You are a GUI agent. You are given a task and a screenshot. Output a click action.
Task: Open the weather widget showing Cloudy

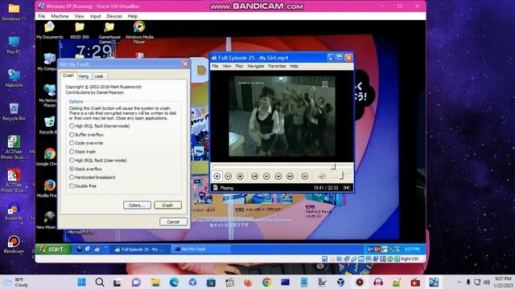[16, 282]
